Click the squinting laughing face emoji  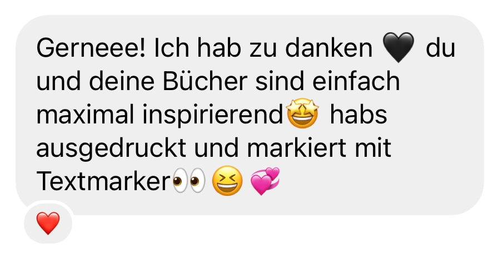pyautogui.click(x=227, y=180)
